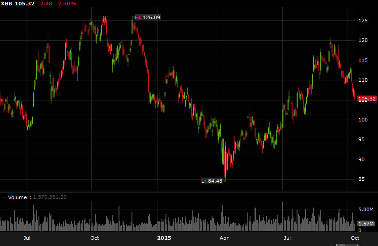Click the 1,570,361.00 volume value

pos(50,197)
